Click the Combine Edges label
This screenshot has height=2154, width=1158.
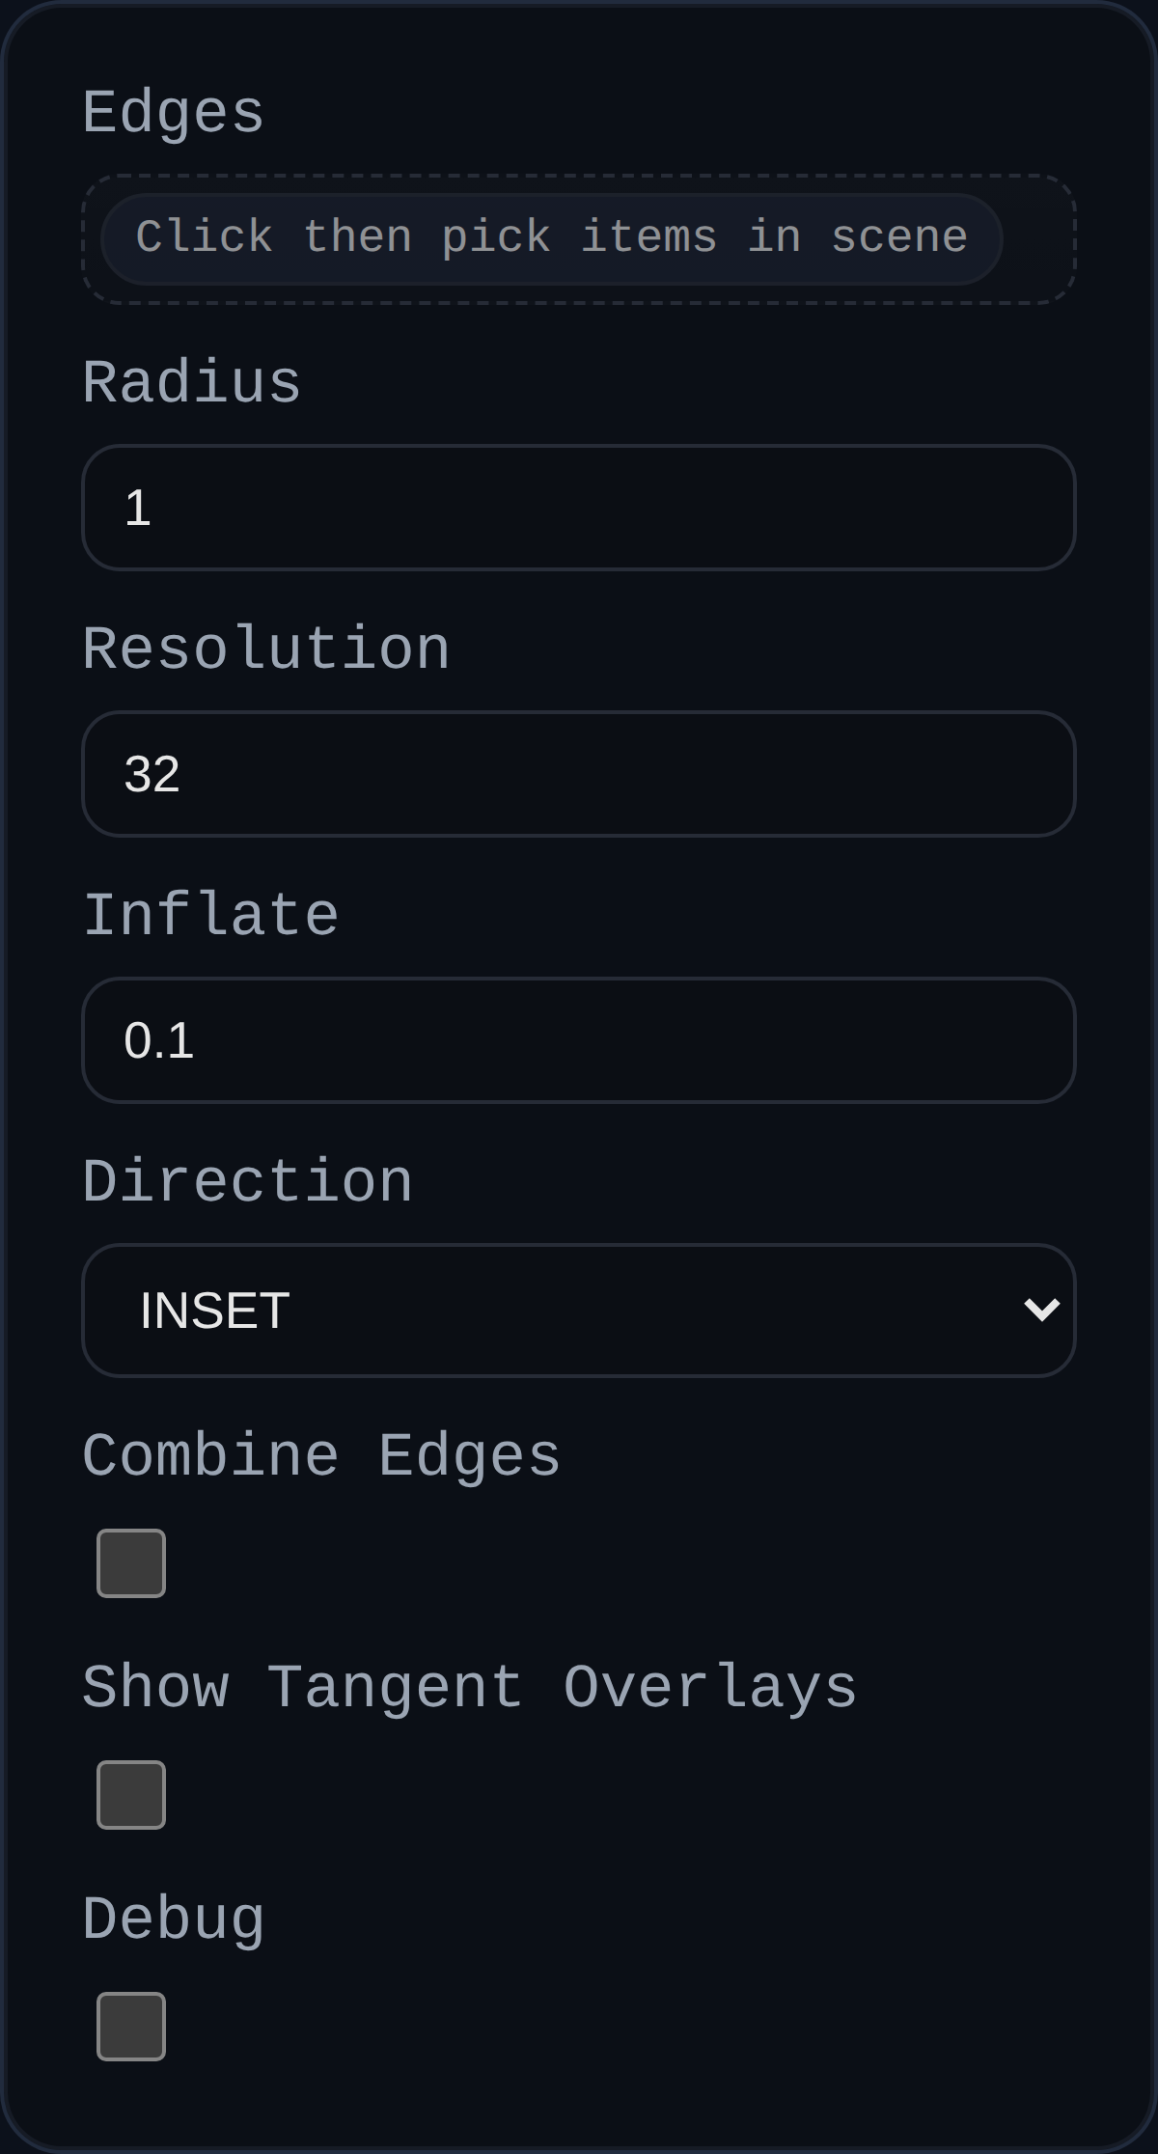(x=321, y=1455)
